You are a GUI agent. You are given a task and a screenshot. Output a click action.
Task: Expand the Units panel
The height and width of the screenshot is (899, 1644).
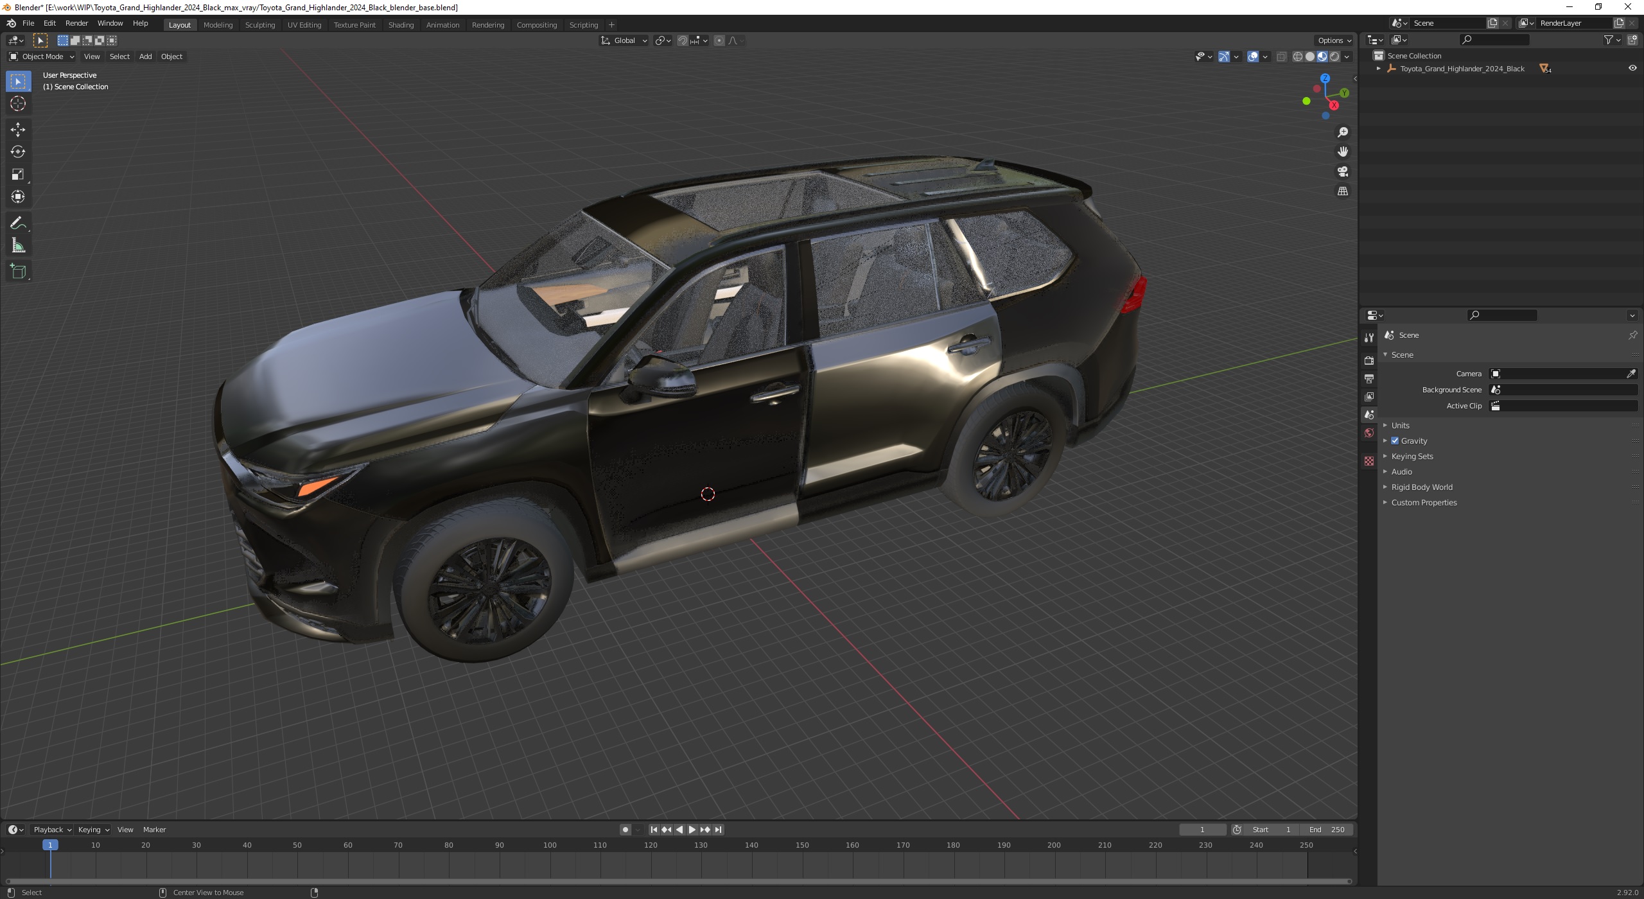click(1400, 425)
